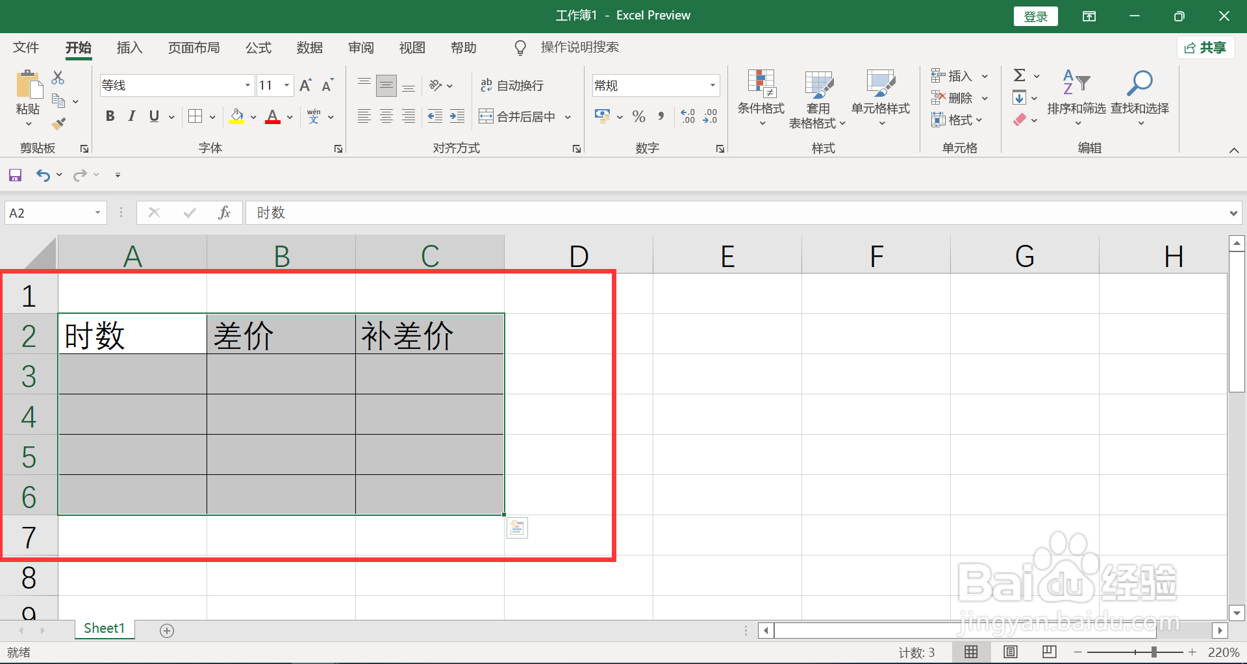Click the Paste clipboard icon
Image resolution: width=1247 pixels, height=664 pixels.
pyautogui.click(x=29, y=85)
